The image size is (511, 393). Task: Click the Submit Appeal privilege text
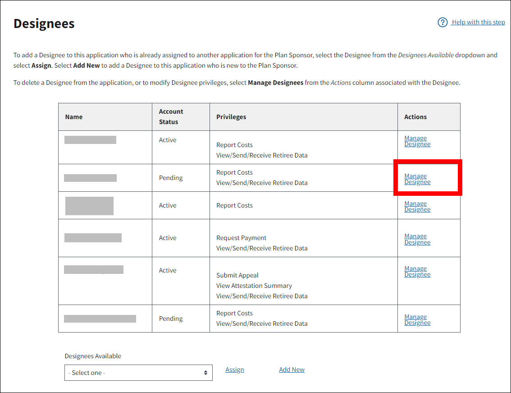tap(237, 275)
